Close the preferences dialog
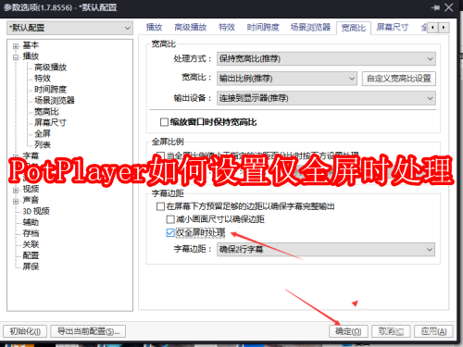The image size is (463, 347). [449, 7]
